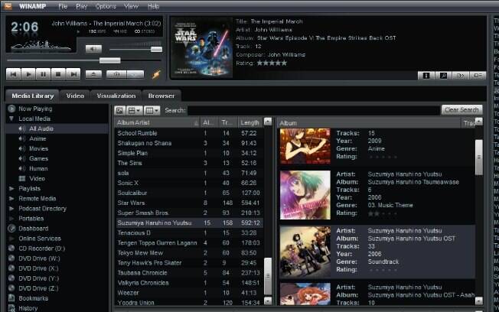Open the Dashboard item

click(33, 229)
